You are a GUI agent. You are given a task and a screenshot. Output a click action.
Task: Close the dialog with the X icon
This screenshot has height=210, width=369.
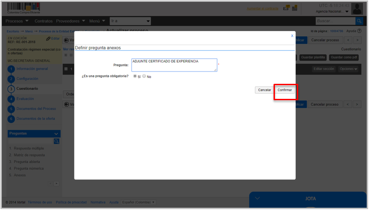(292, 36)
